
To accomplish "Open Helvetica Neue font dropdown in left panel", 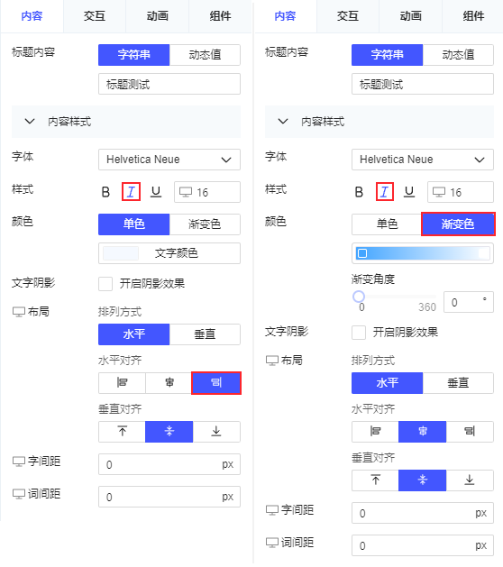I will pos(169,160).
